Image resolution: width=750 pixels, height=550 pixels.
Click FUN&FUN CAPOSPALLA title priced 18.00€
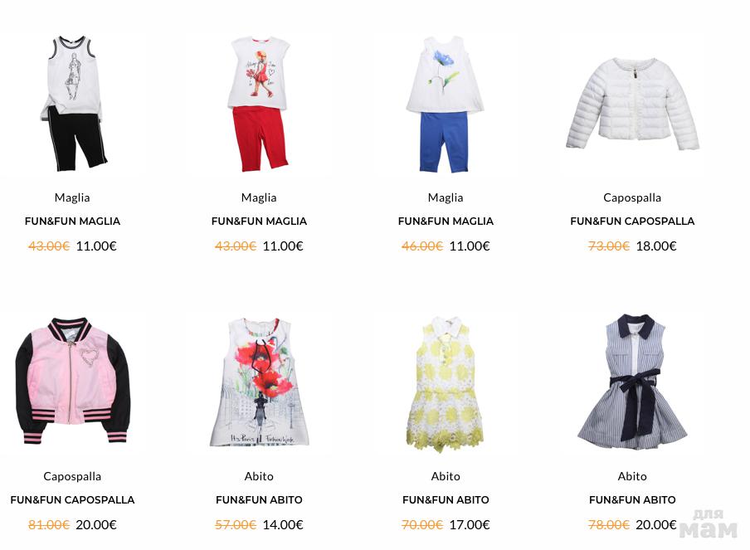[x=632, y=221]
